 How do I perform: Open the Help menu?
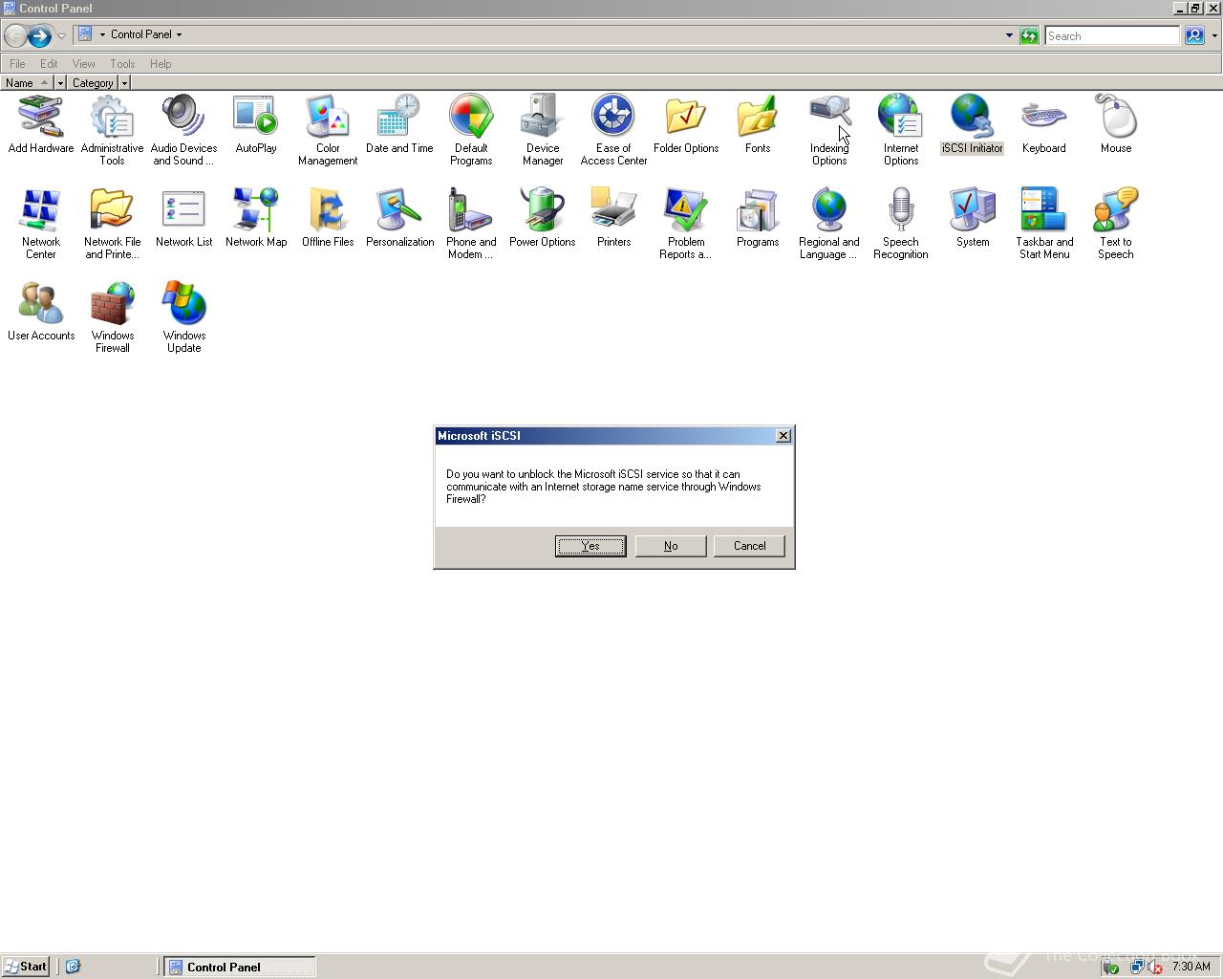(161, 64)
